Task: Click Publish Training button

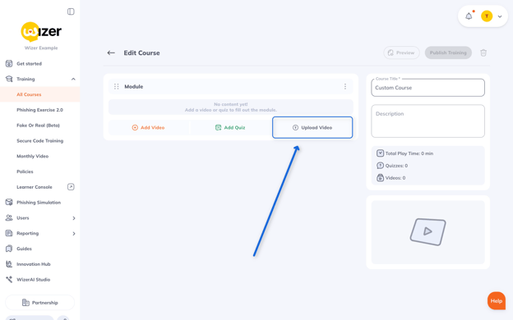Action: [448, 53]
